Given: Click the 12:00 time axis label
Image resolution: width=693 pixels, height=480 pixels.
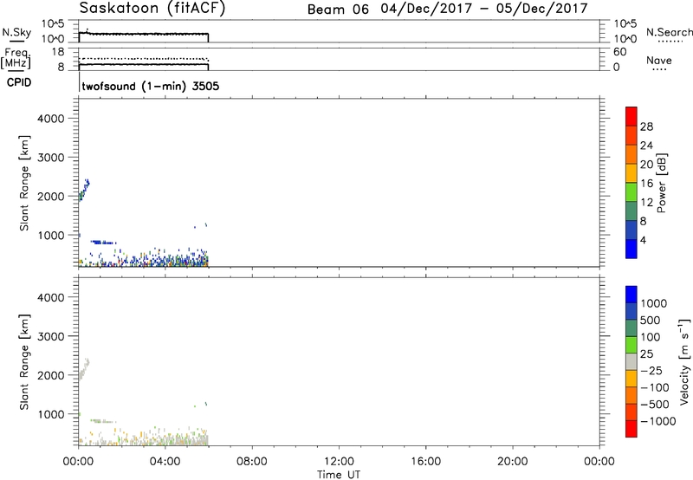Looking at the screenshot, I should click(x=339, y=462).
